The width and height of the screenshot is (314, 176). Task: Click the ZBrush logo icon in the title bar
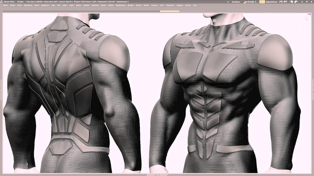[x=2, y=1]
